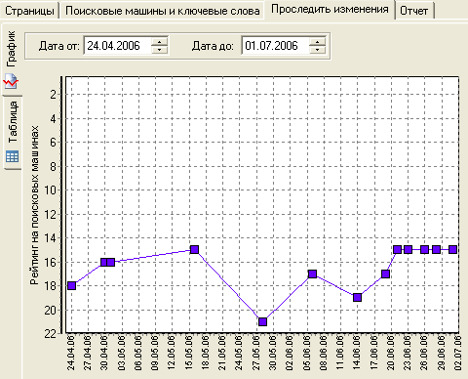Decrease the Дата от date with down arrow
Screen dimensions: 468x379
160,50
